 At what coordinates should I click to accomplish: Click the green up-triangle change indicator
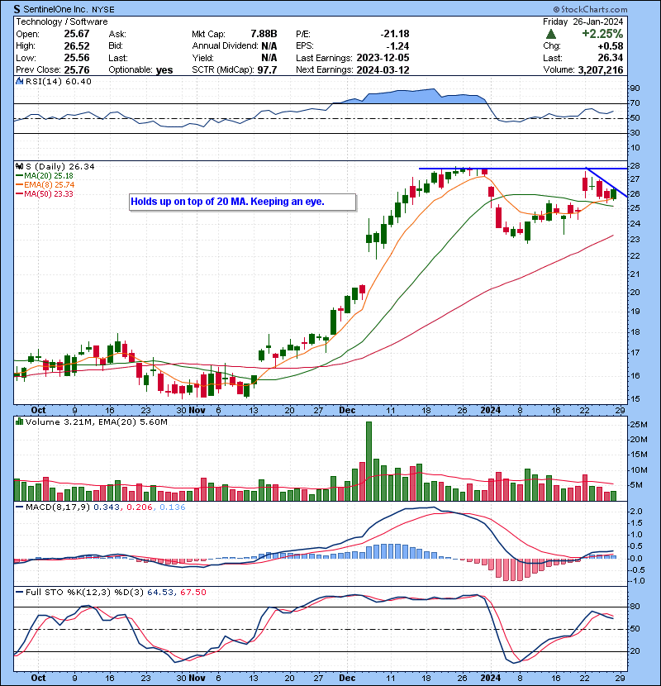point(551,34)
